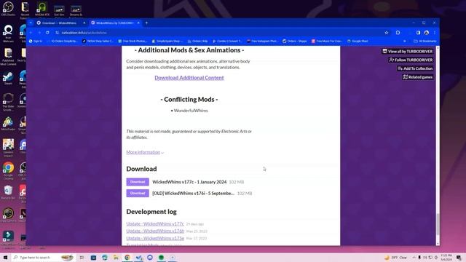Open Task View from the taskbar
This screenshot has width=466, height=262.
click(x=82, y=257)
